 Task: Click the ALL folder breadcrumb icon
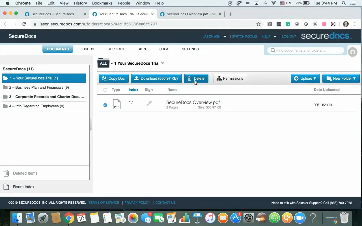[x=104, y=63]
